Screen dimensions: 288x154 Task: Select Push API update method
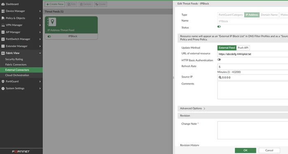pos(243,47)
